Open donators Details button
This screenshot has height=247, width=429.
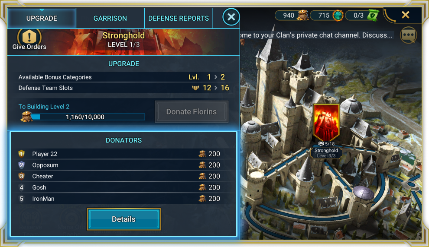point(123,219)
